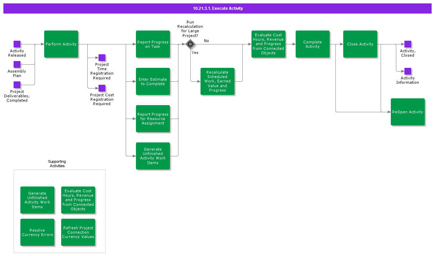Select the Activity, Closed end event square
435x256 pixels.
[x=408, y=44]
